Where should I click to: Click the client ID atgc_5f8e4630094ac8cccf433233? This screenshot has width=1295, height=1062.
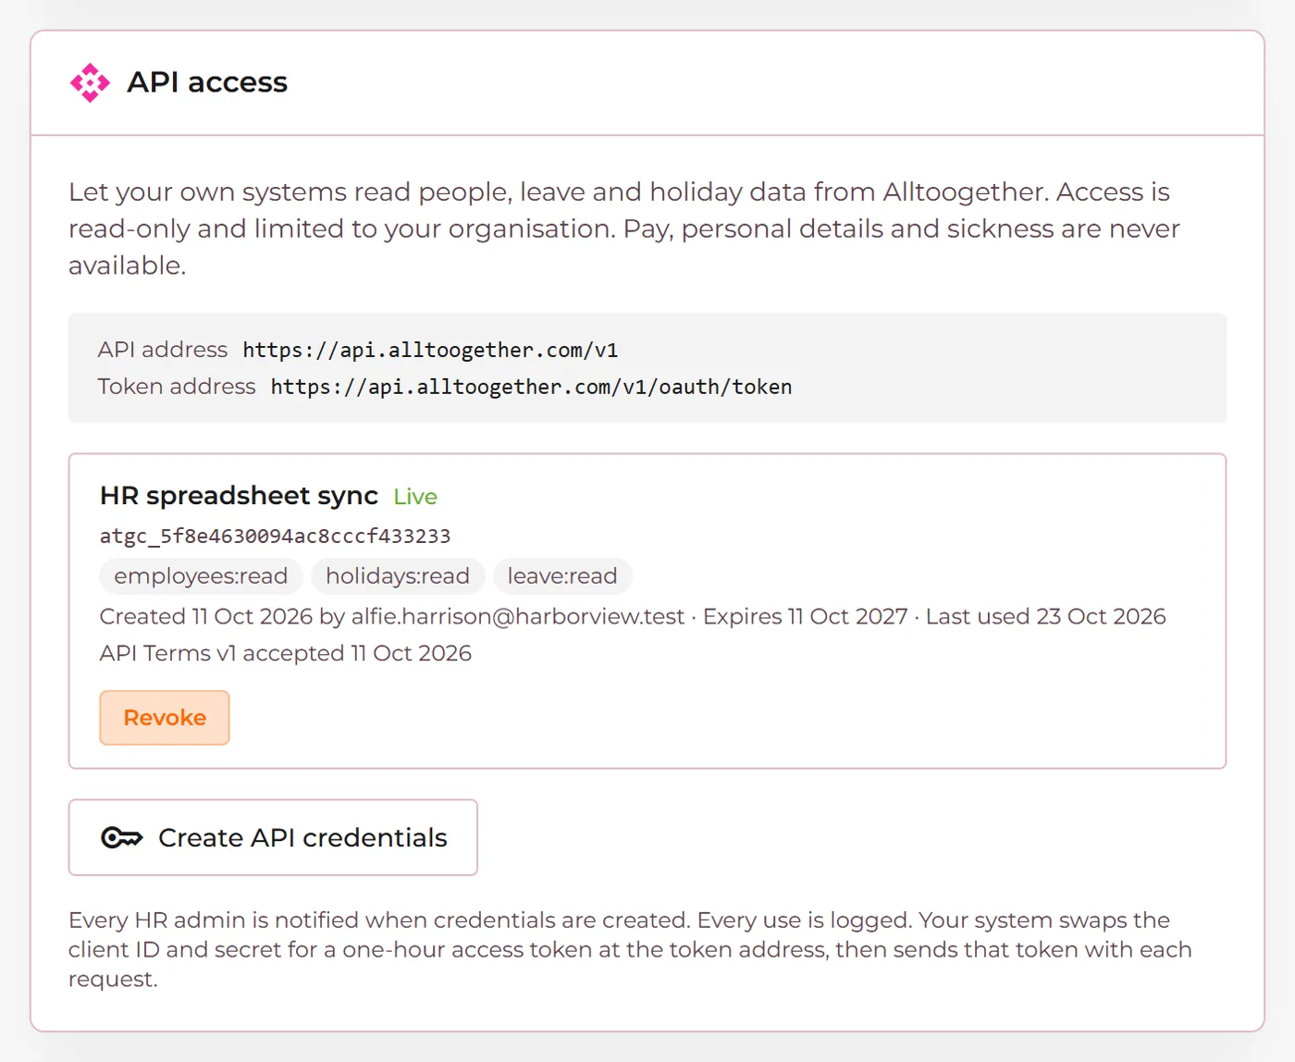point(275,537)
